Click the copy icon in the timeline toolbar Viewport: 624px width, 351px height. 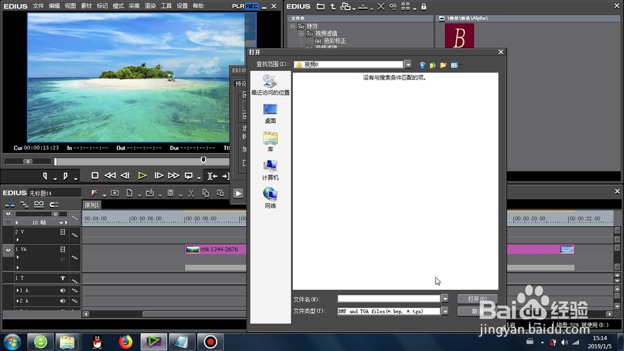[205, 193]
